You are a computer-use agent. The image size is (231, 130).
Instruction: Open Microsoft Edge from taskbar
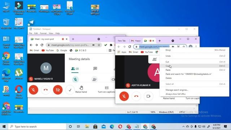[x=112, y=127]
